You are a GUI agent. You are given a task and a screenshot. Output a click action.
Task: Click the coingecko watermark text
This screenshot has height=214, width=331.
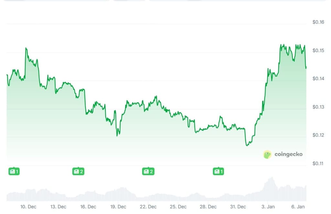click(288, 154)
